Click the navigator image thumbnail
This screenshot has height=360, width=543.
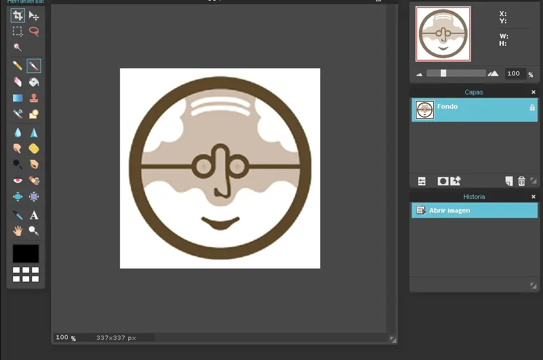click(x=443, y=34)
